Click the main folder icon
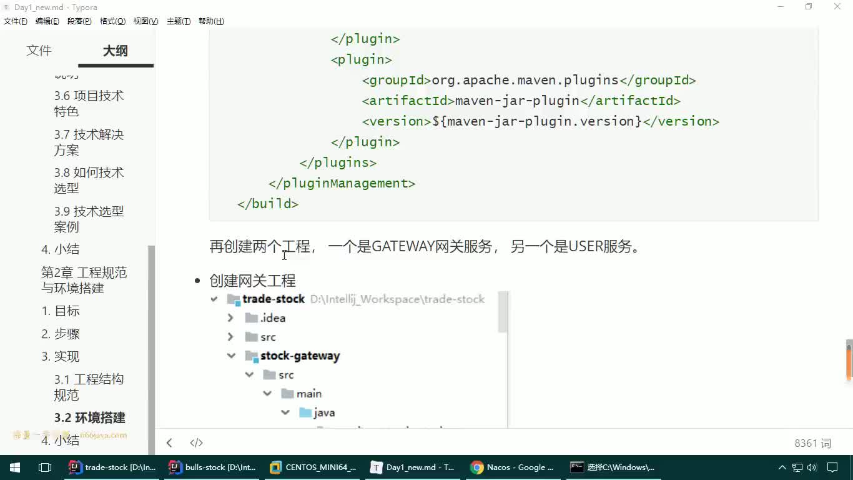The width and height of the screenshot is (853, 480). coord(287,394)
